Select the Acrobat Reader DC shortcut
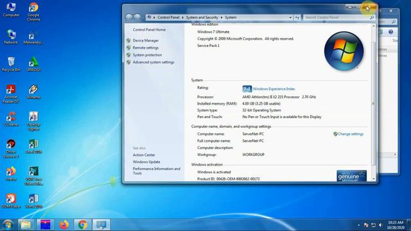The height and width of the screenshot is (231, 411). [11, 94]
